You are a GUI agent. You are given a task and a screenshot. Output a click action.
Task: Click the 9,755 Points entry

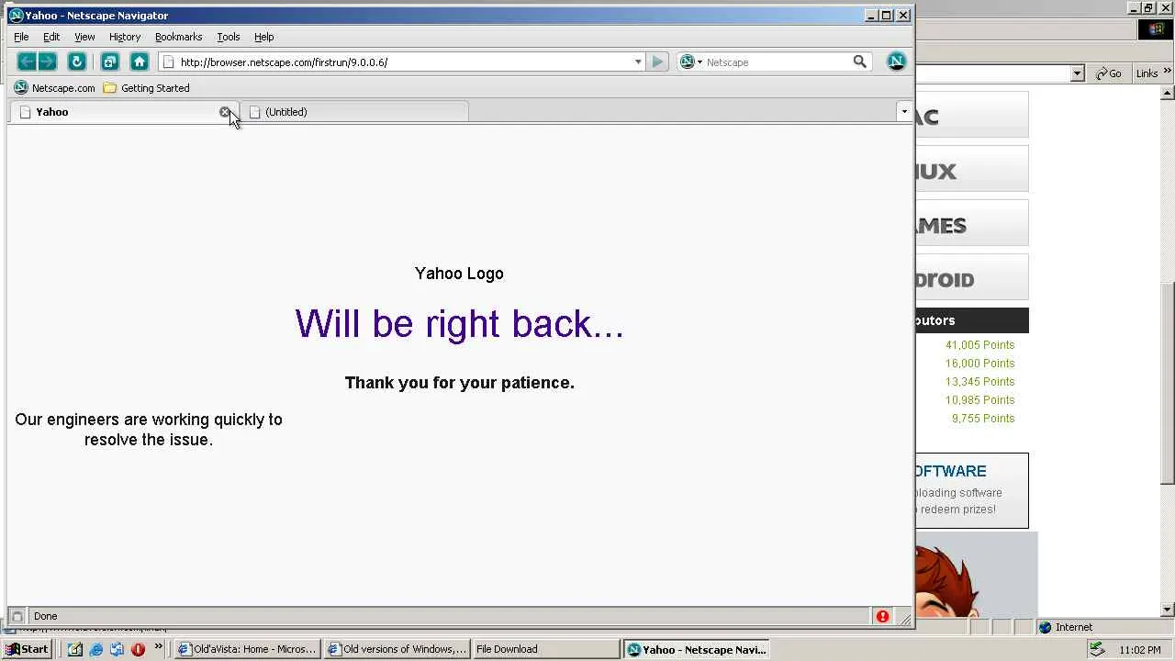tap(982, 419)
